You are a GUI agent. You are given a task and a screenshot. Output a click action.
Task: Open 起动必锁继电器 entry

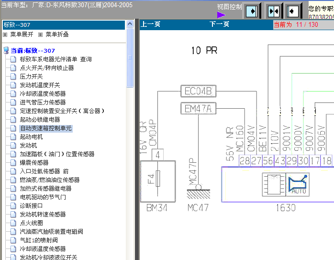[x=40, y=120]
